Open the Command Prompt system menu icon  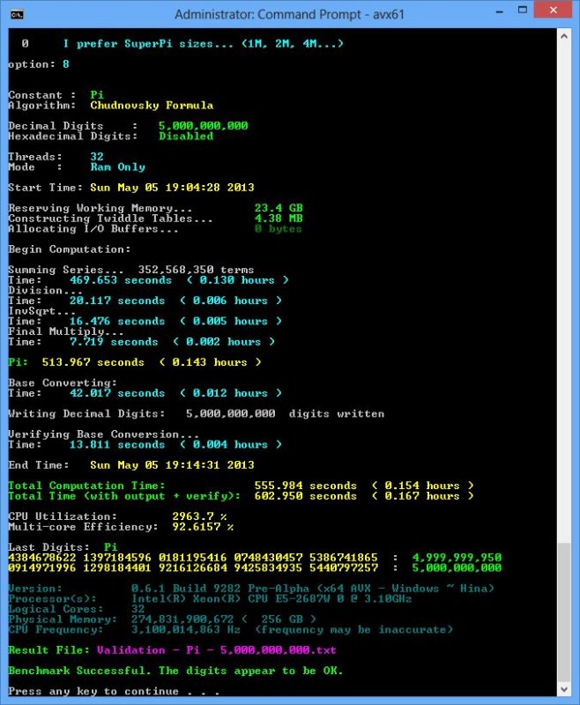(x=17, y=14)
